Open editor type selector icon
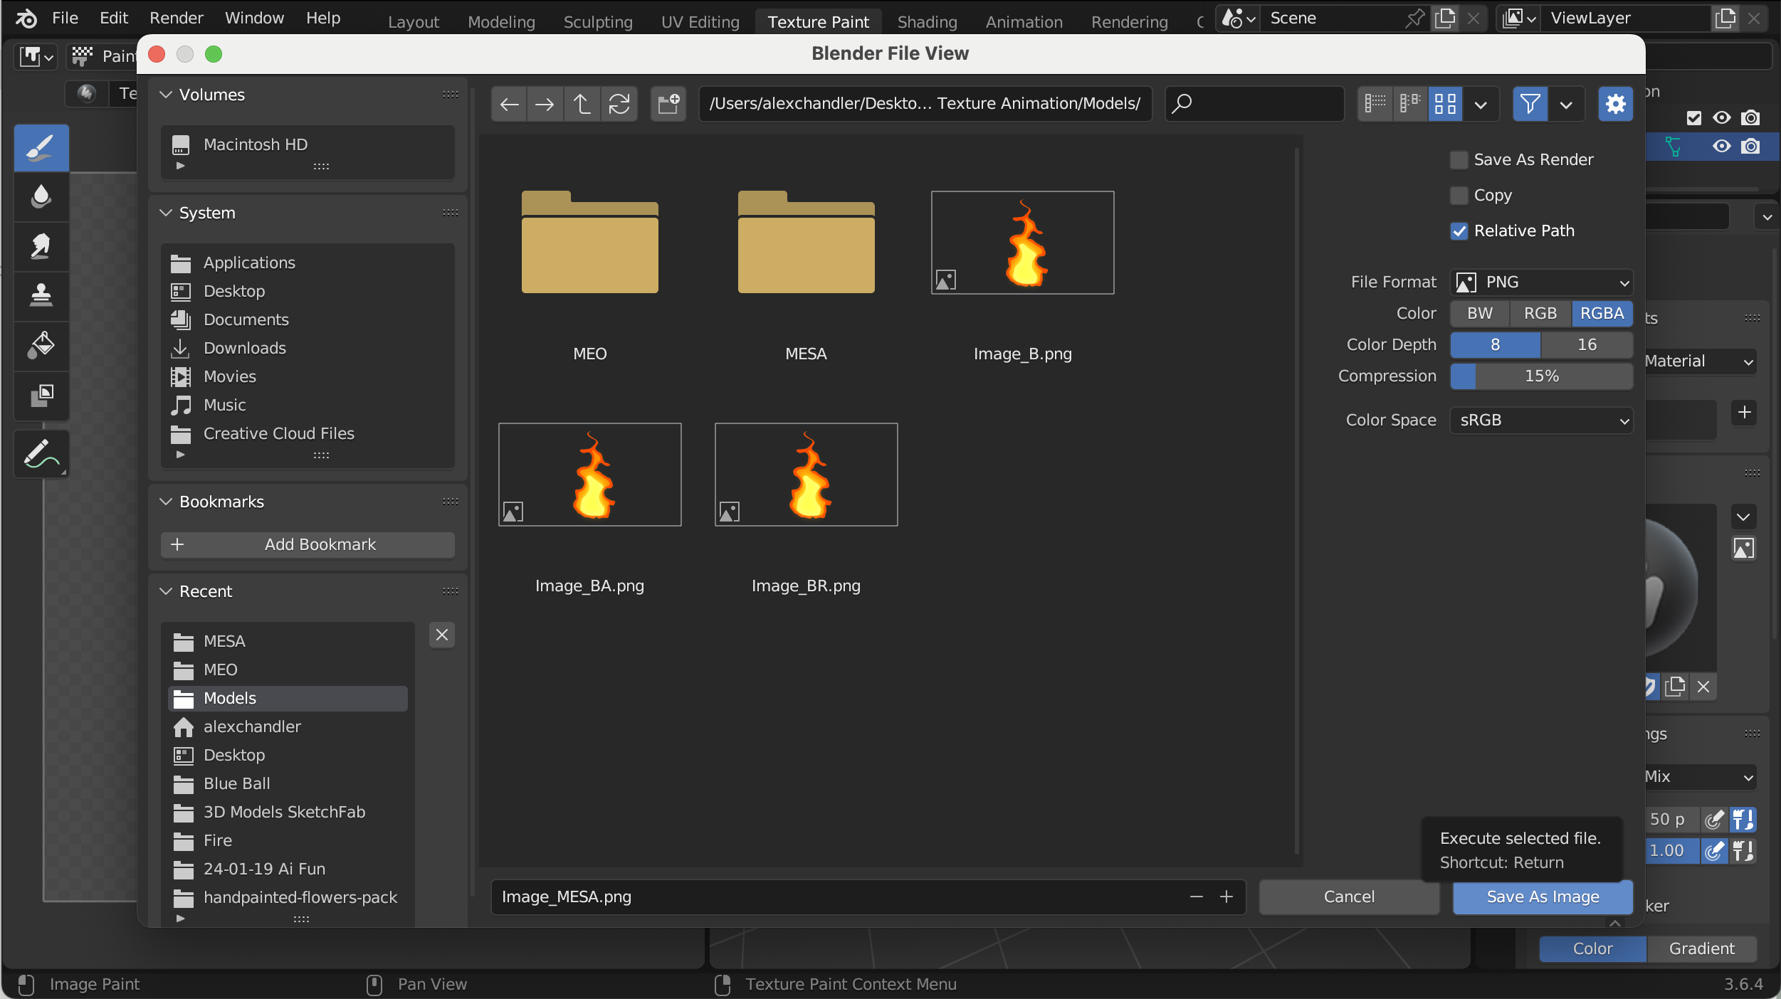The height and width of the screenshot is (999, 1781). pyautogui.click(x=36, y=55)
